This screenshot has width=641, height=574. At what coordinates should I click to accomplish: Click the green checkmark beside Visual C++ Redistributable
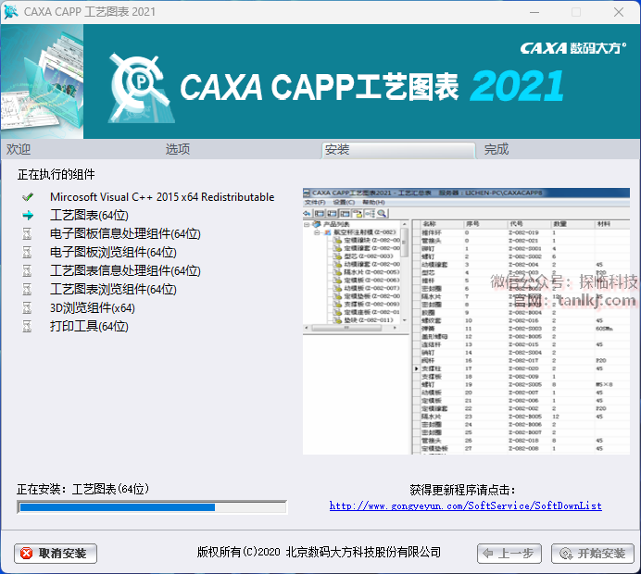coord(28,197)
